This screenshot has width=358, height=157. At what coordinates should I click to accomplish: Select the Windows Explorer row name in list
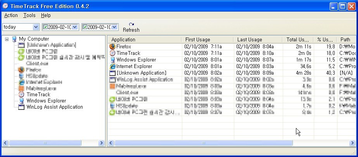click(136, 60)
